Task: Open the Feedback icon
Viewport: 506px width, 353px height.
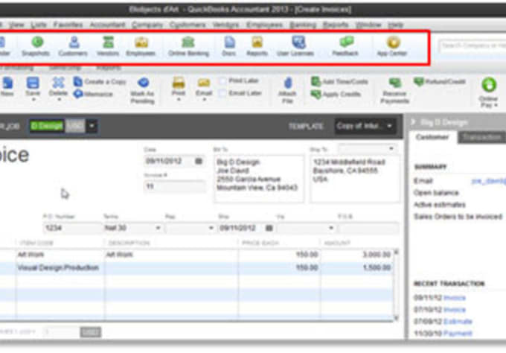Action: [345, 46]
